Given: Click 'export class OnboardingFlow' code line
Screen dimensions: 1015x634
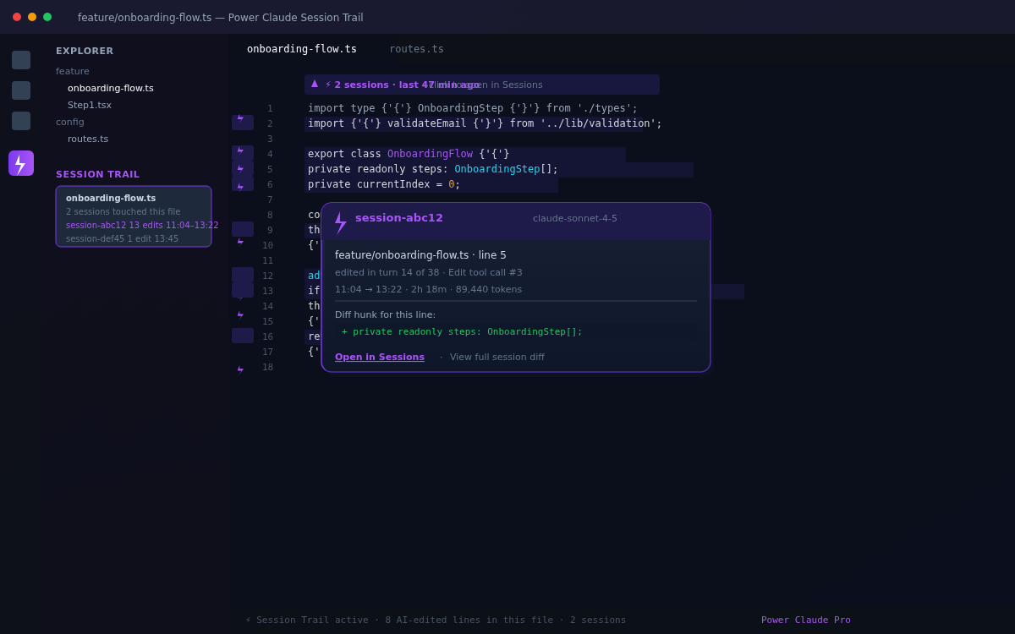Looking at the screenshot, I should 409,154.
